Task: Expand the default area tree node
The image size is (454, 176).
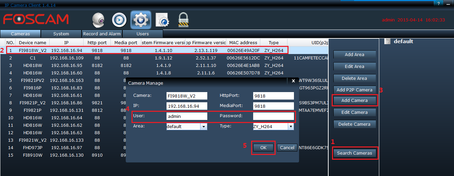Action: tap(387, 41)
